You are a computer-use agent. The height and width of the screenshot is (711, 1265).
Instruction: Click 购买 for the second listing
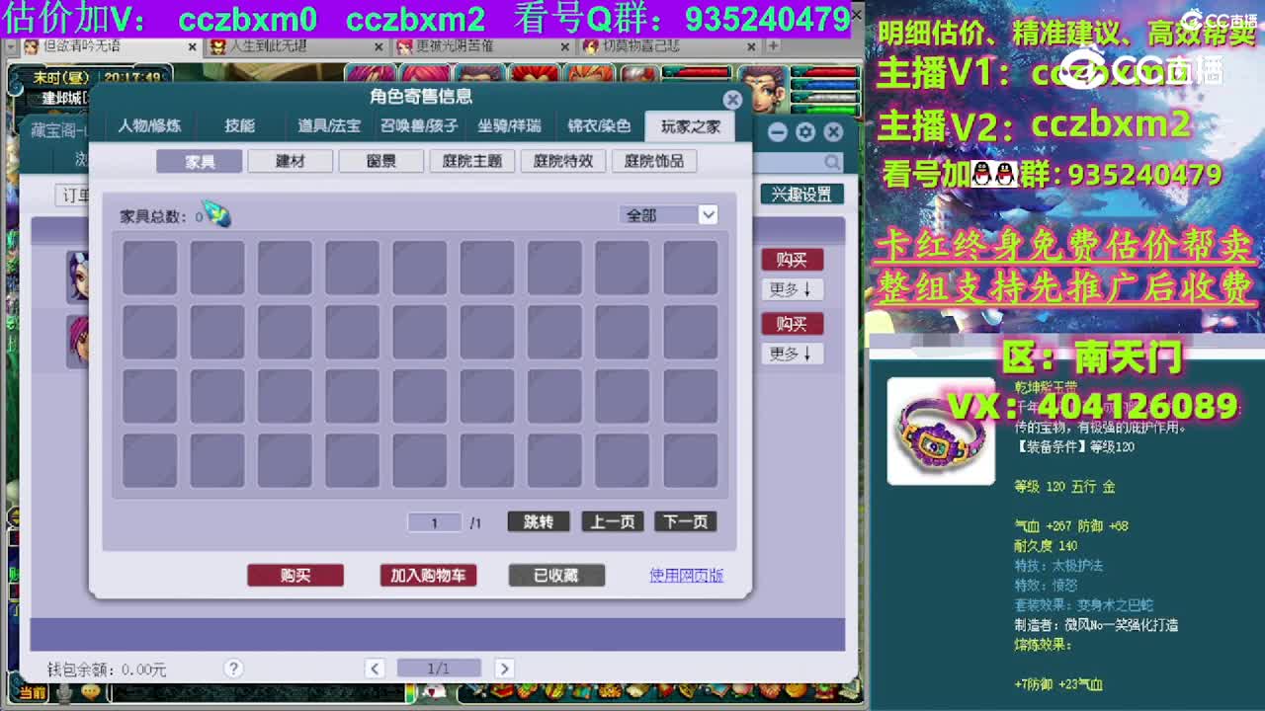point(792,324)
